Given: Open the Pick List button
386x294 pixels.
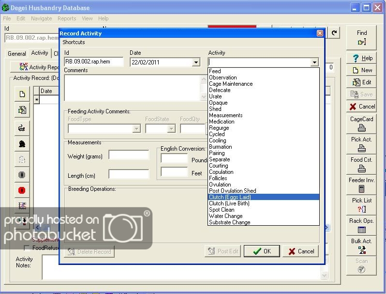Looking at the screenshot, I should [x=361, y=205].
